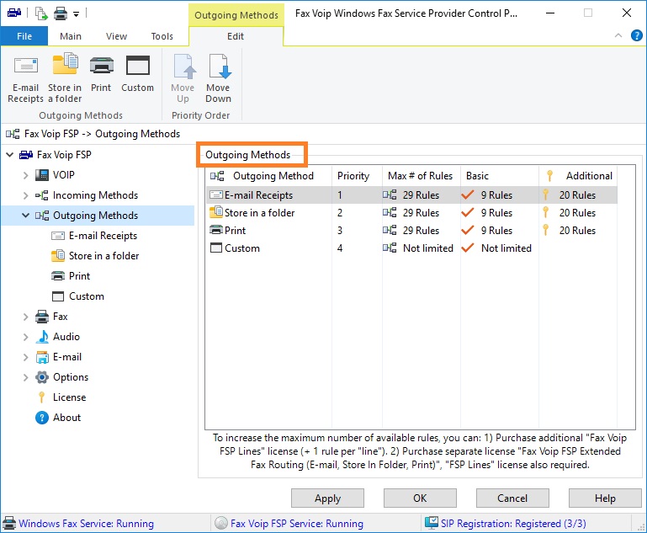Viewport: 647px width, 533px height.
Task: Click the Audio music note icon
Action: pos(42,337)
